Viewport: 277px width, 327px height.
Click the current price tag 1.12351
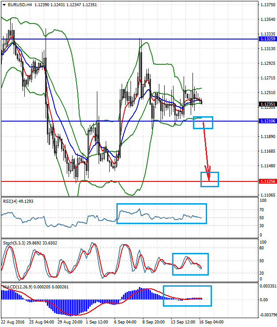click(x=267, y=104)
